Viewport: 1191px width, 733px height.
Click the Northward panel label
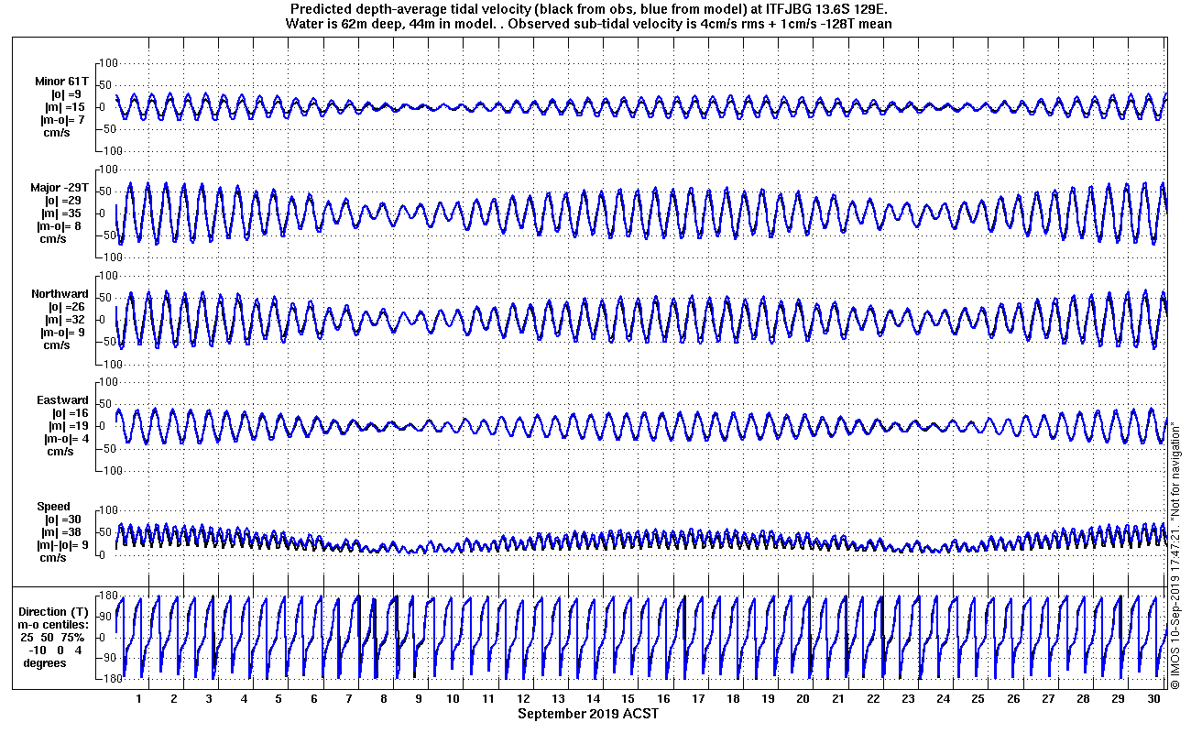(x=60, y=294)
